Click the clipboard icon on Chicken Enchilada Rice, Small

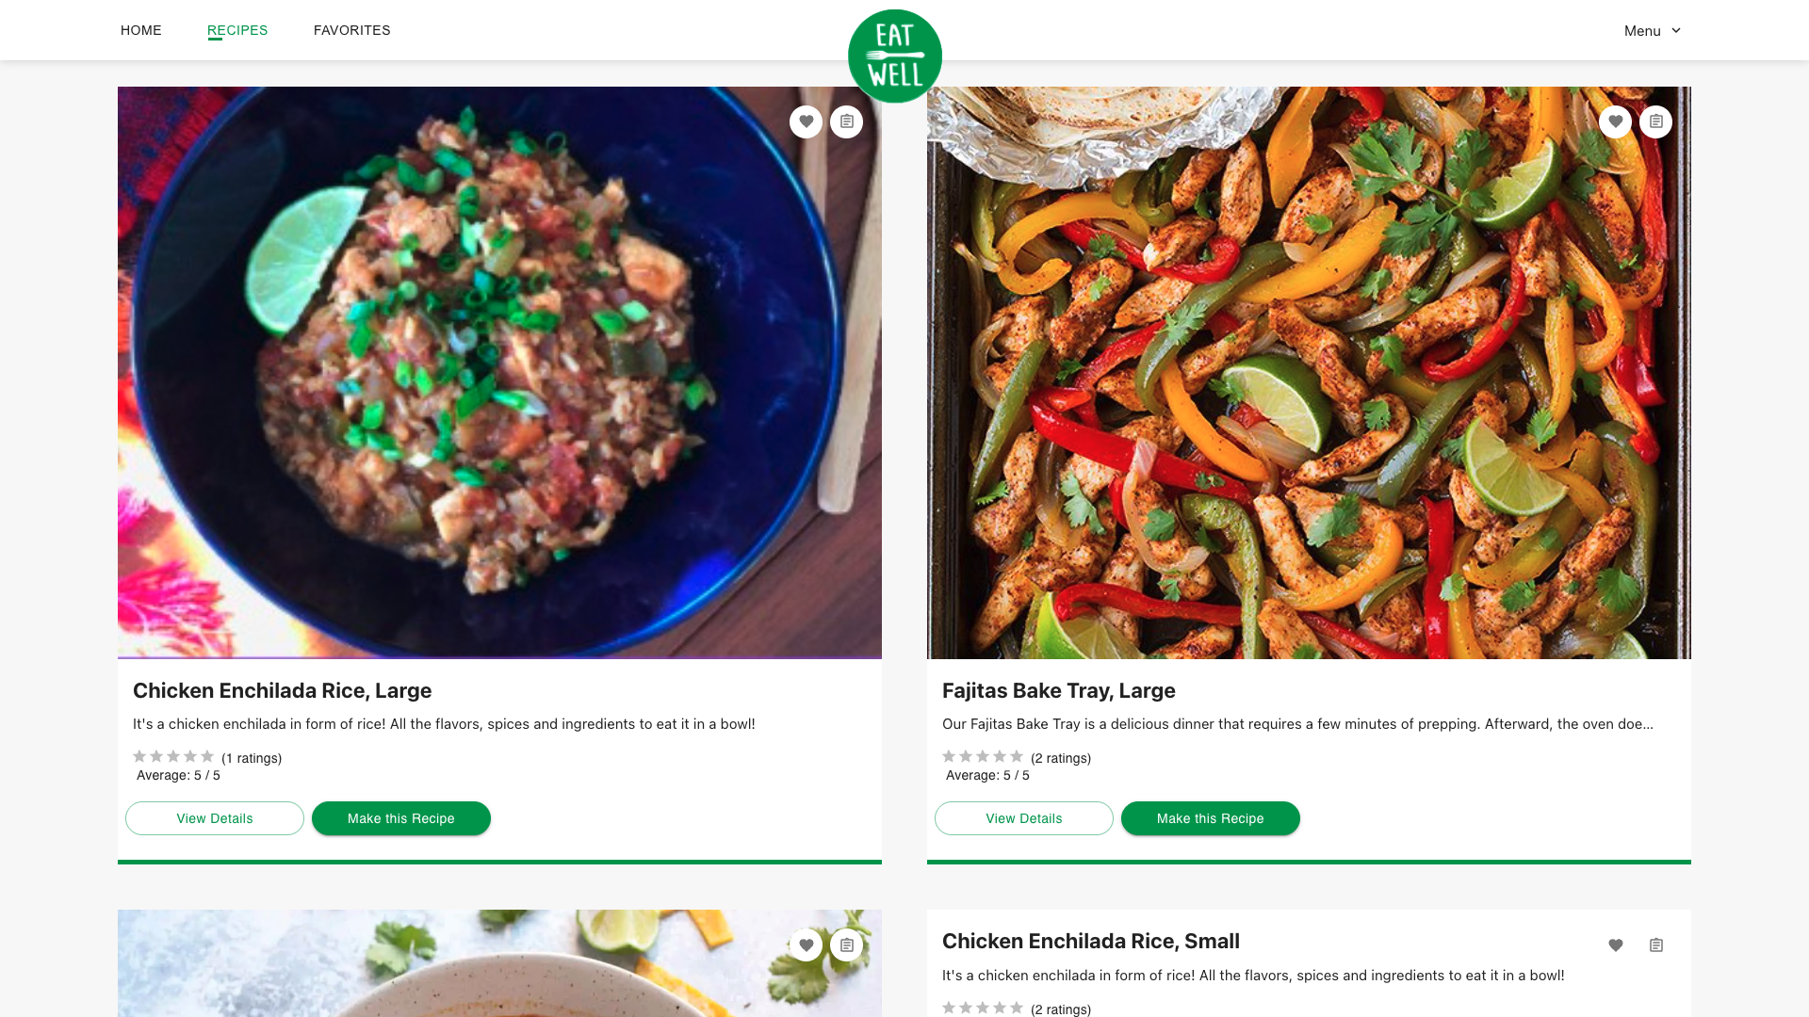(1655, 944)
